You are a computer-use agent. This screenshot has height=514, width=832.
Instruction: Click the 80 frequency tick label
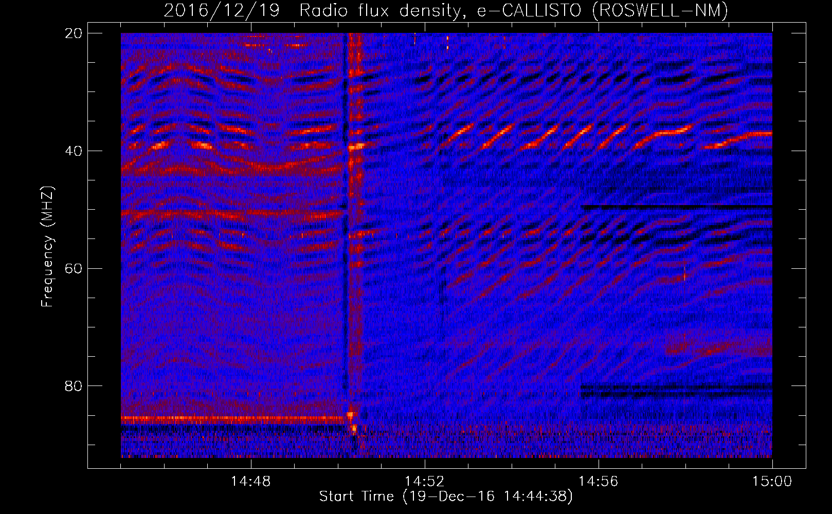pos(74,386)
